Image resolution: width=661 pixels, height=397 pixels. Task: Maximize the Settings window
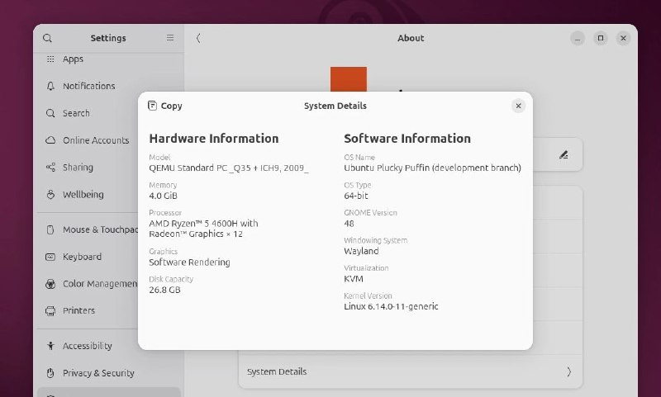601,38
